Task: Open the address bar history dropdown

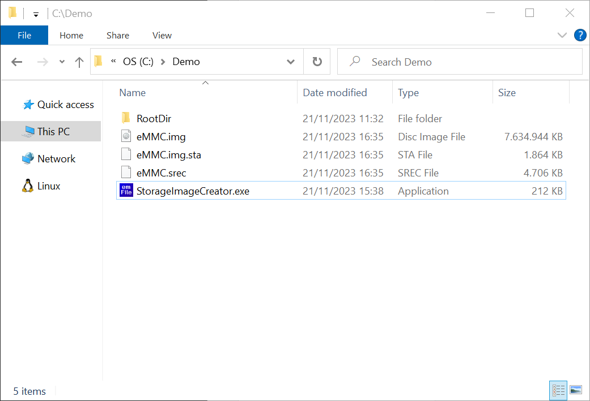Action: [x=291, y=62]
